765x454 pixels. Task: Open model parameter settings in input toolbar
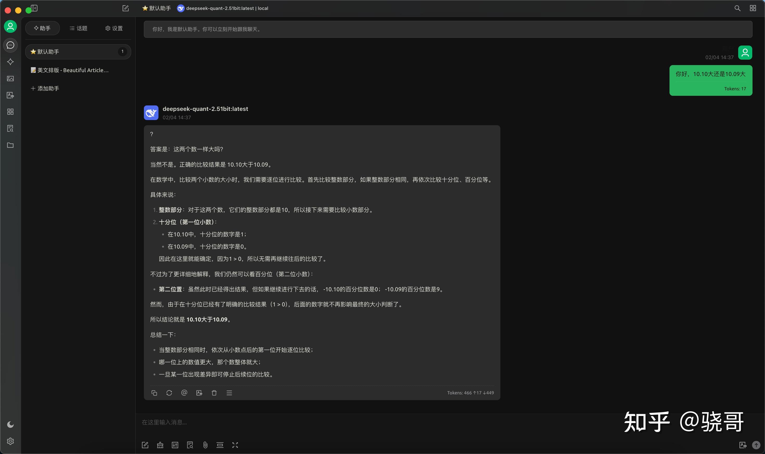pos(175,445)
